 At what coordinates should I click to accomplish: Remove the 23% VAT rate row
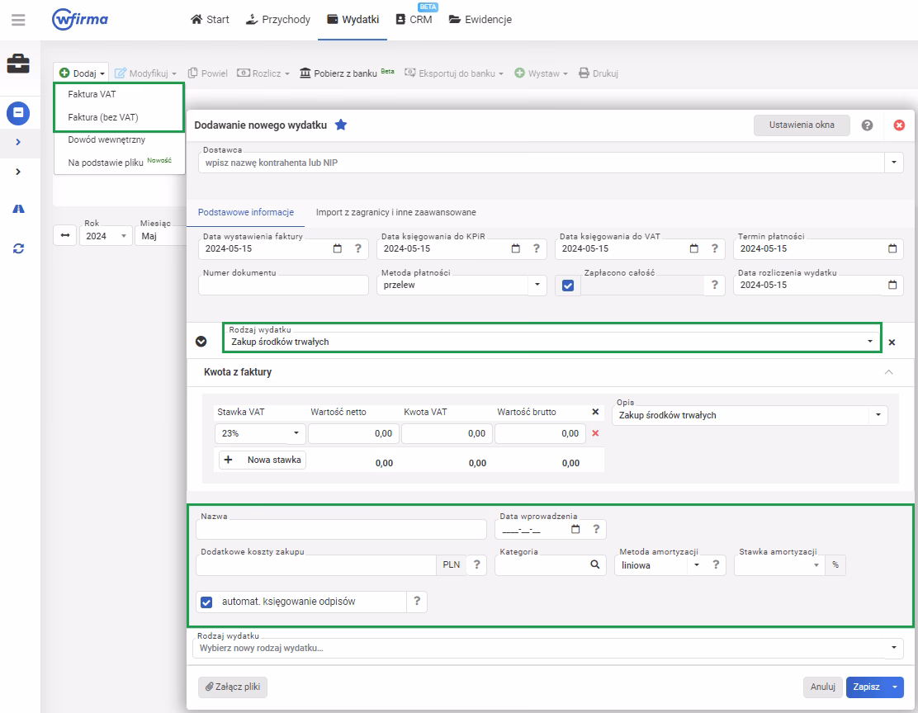coord(595,433)
